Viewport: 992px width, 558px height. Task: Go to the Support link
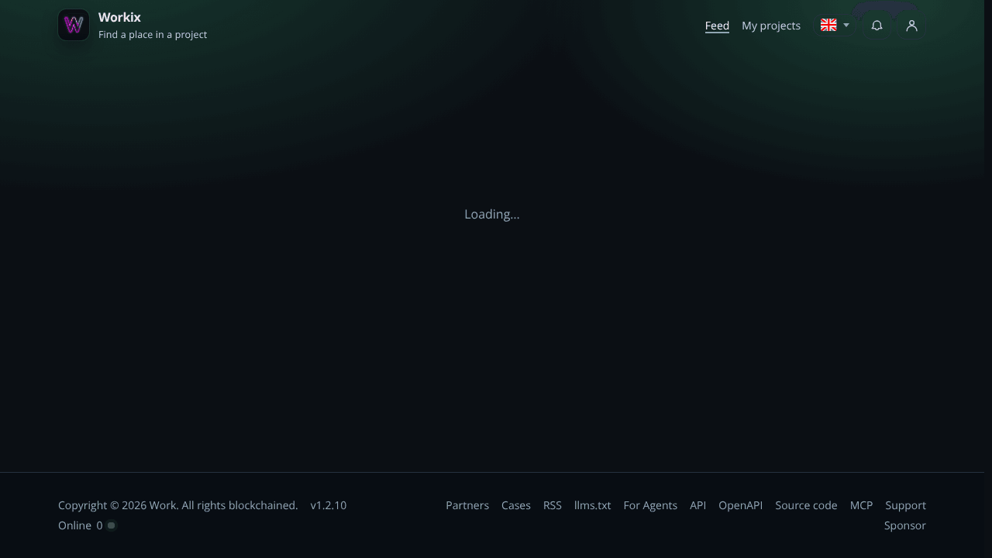(906, 505)
